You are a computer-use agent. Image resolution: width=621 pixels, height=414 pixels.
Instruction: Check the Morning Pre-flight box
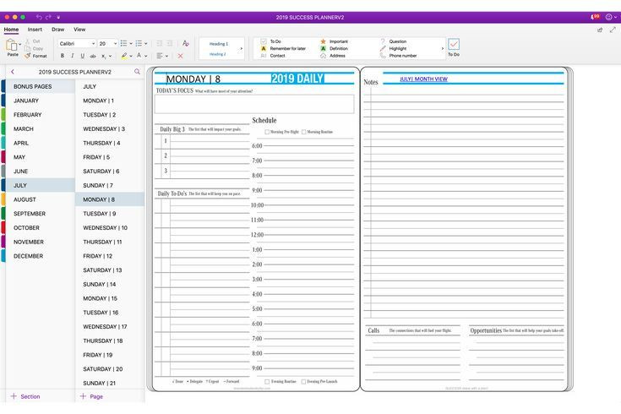pyautogui.click(x=267, y=132)
